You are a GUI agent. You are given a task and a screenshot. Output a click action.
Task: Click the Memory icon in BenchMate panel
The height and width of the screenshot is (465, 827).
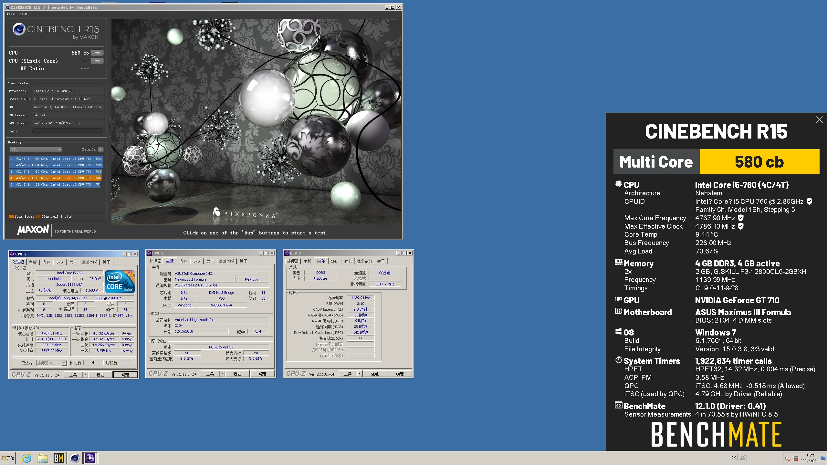coord(618,262)
